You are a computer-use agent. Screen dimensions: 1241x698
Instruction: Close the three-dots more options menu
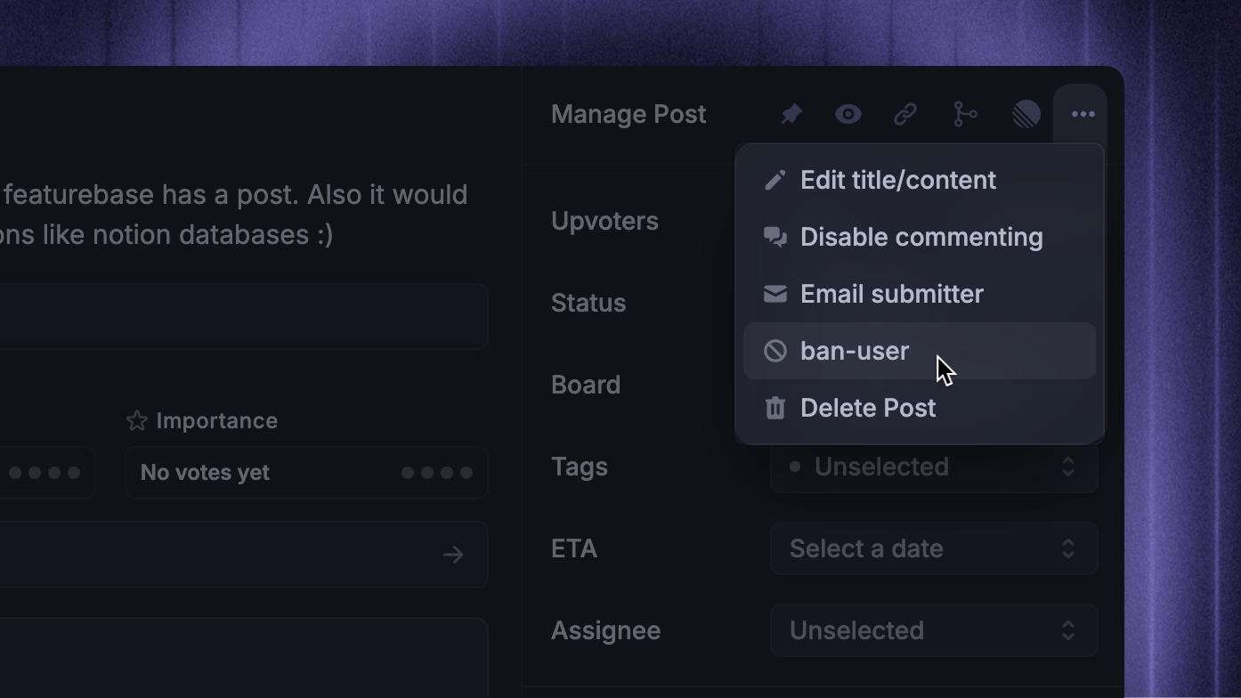point(1083,114)
